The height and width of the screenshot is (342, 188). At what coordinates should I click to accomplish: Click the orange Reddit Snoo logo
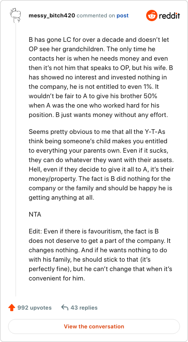coord(152,16)
